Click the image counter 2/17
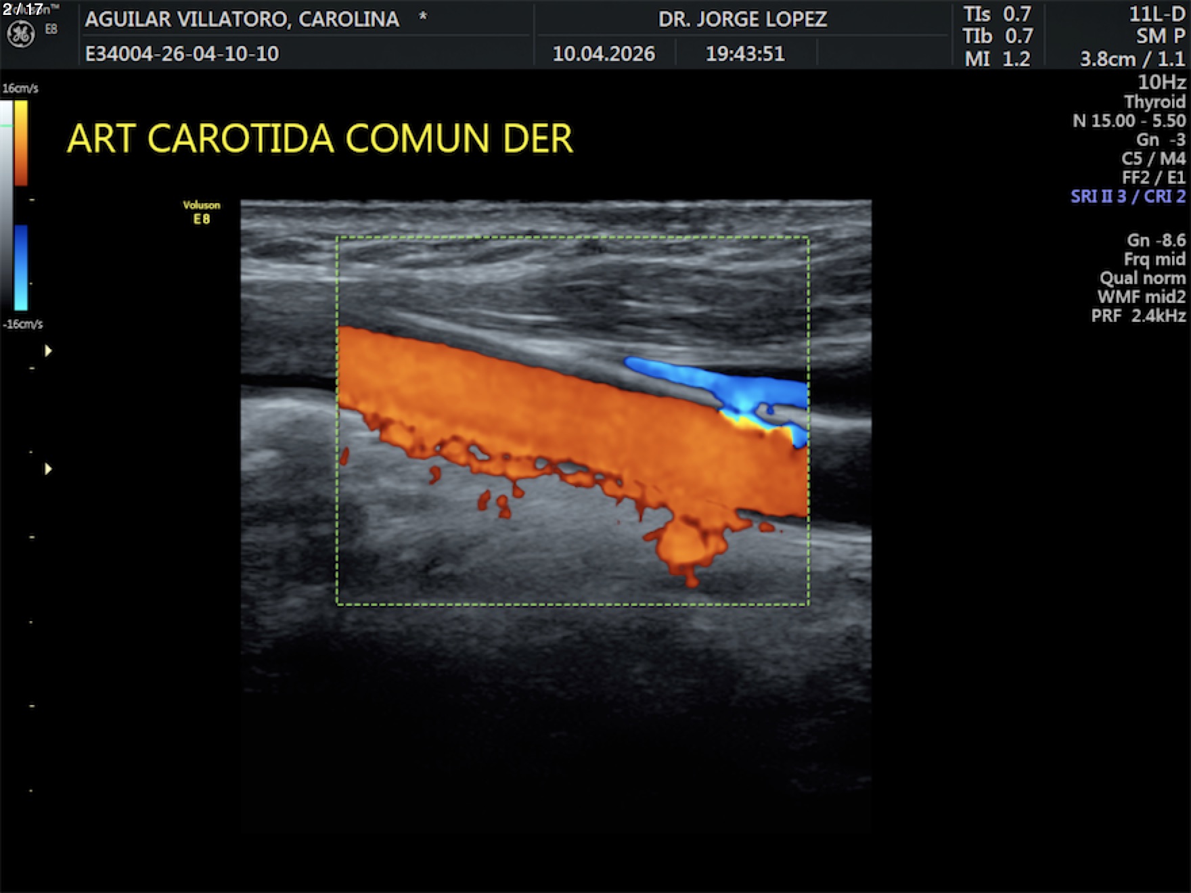Image resolution: width=1191 pixels, height=893 pixels. click(x=22, y=9)
